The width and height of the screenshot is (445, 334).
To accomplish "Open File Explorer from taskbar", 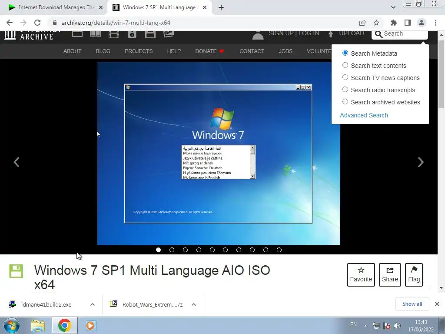I will coord(38,326).
